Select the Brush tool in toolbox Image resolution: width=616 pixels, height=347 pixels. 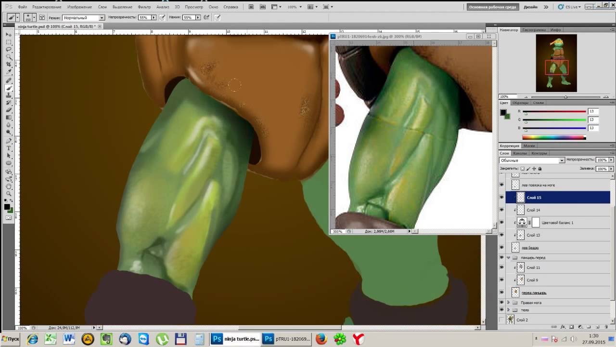tap(9, 88)
